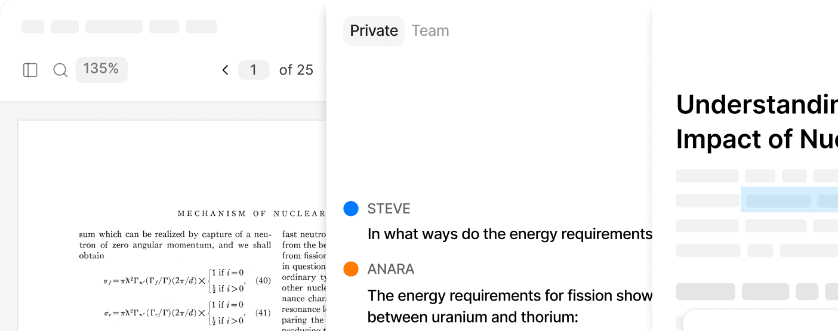Click Steve's blue avatar dot

(351, 209)
